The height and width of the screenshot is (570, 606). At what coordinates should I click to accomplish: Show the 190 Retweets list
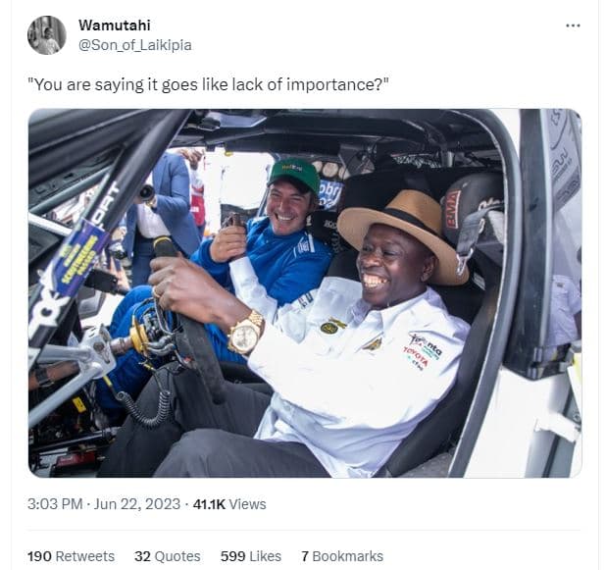(72, 556)
